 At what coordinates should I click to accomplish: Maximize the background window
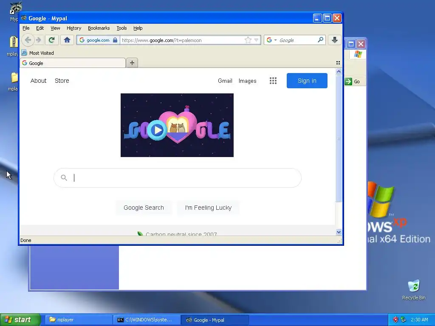coord(351,44)
